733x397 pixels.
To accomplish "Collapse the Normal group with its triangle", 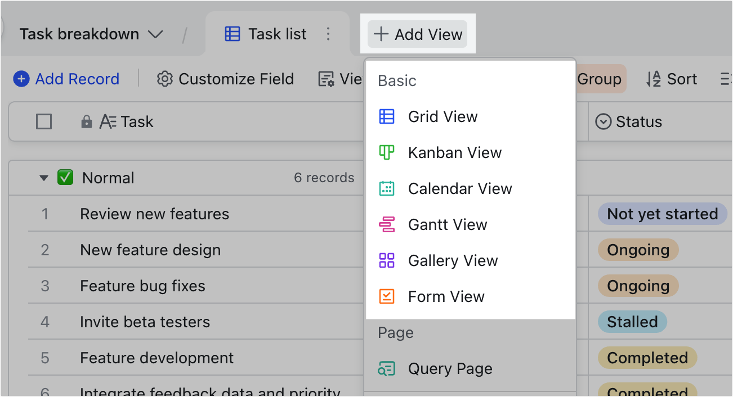I will [x=44, y=177].
